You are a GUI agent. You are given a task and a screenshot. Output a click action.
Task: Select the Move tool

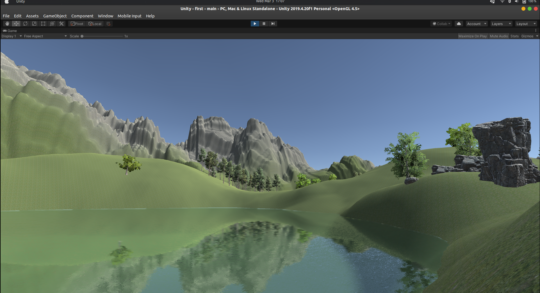16,24
